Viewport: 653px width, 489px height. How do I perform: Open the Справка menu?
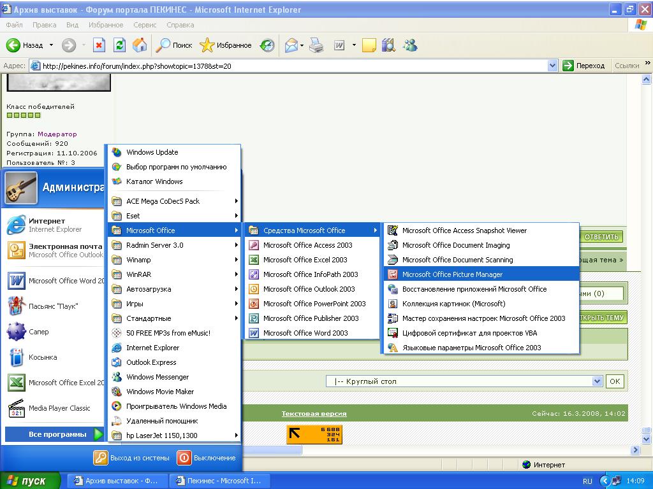(180, 25)
